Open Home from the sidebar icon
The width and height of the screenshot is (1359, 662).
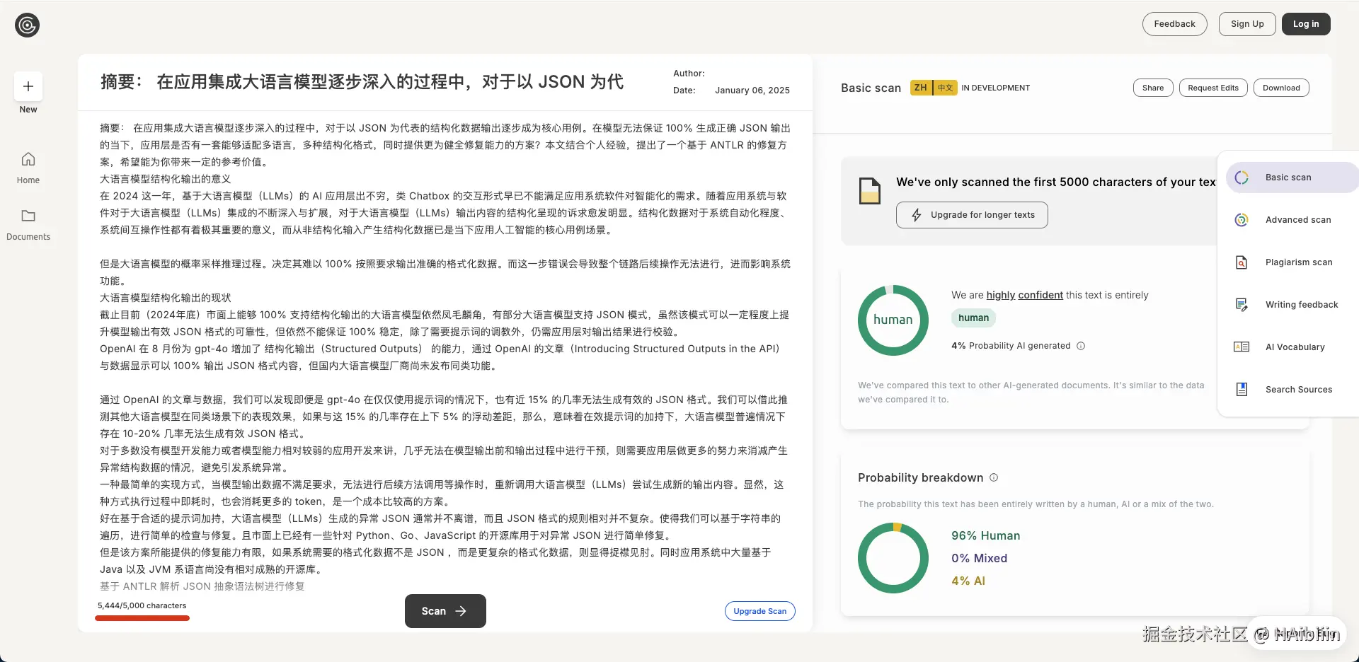tap(28, 159)
